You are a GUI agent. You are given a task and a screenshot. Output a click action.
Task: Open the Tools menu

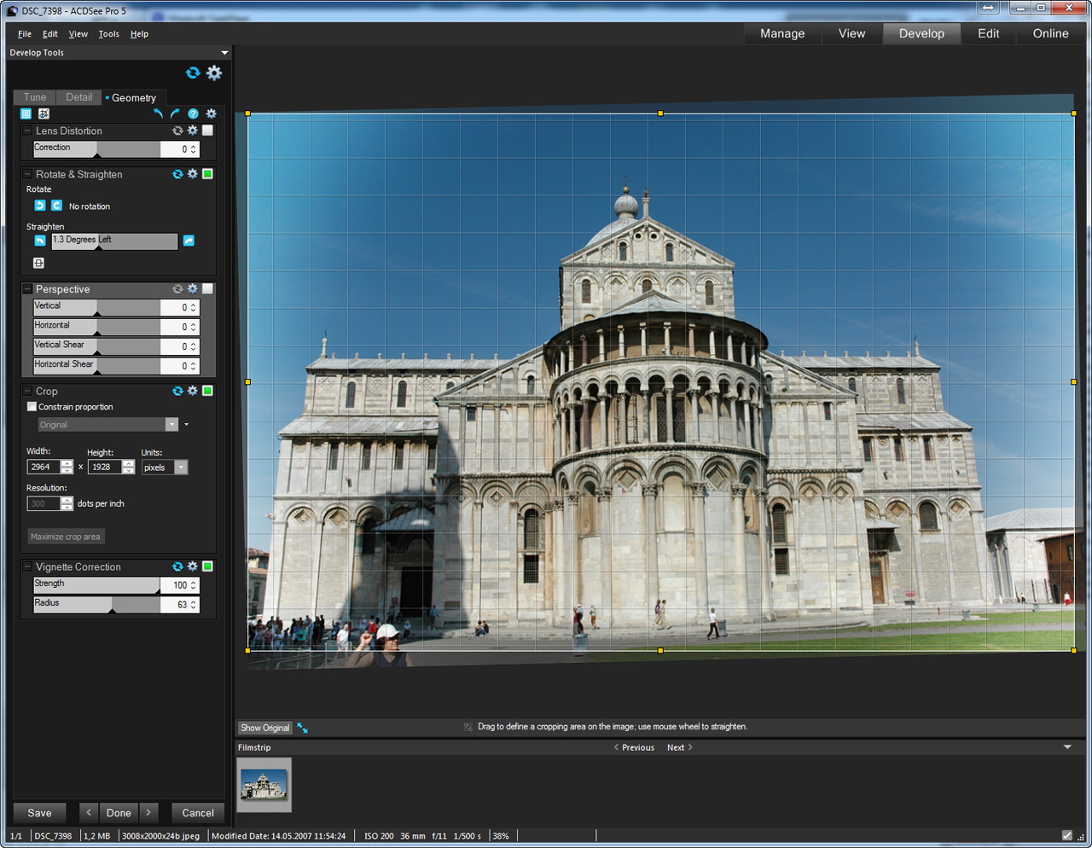click(x=108, y=34)
